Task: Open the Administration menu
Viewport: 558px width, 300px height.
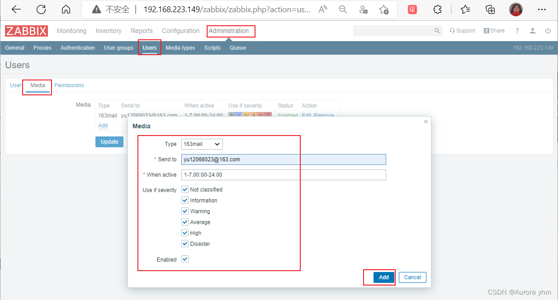Action: coord(228,31)
